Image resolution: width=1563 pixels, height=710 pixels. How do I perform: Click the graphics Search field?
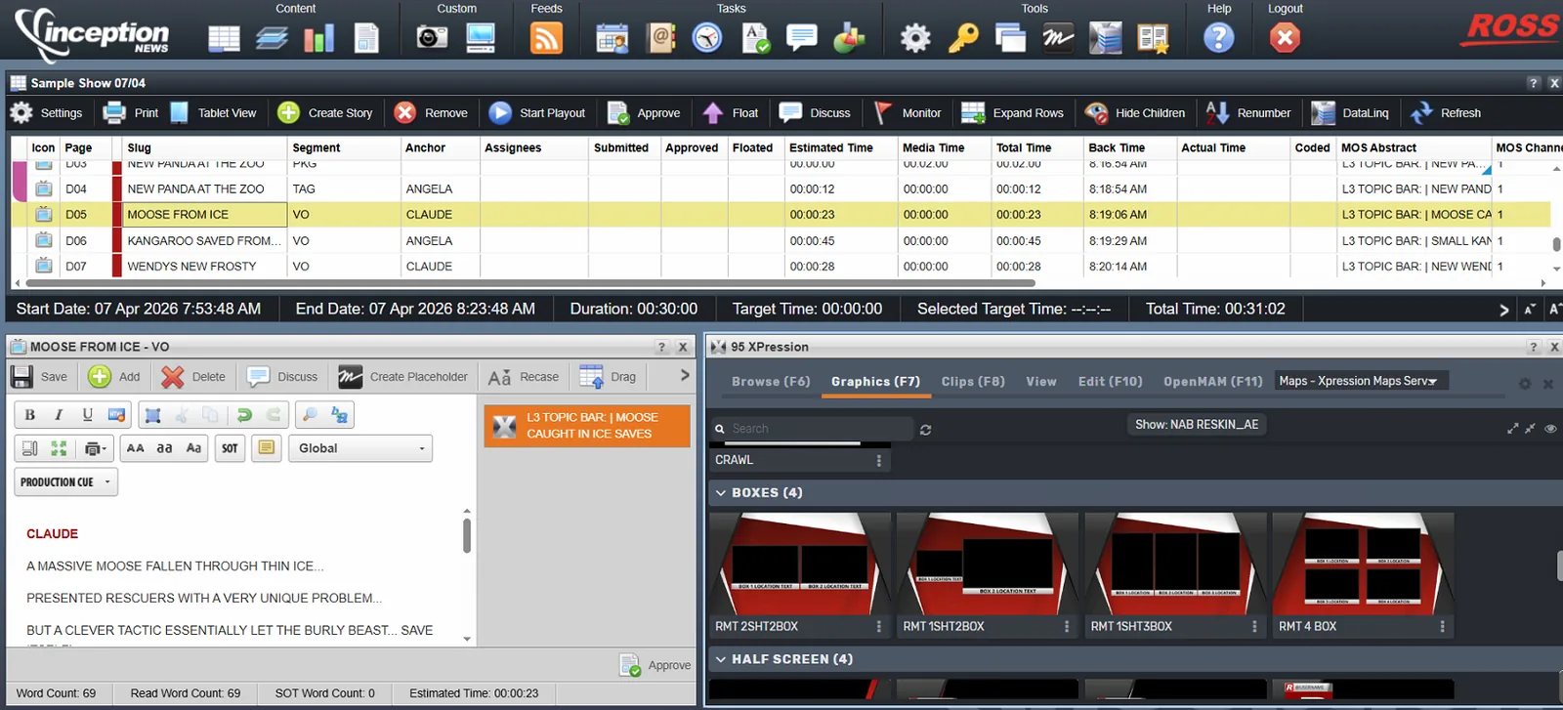(813, 429)
